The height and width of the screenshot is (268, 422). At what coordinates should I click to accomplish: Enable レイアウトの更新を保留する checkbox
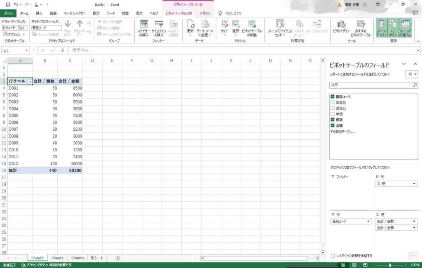pos(333,256)
